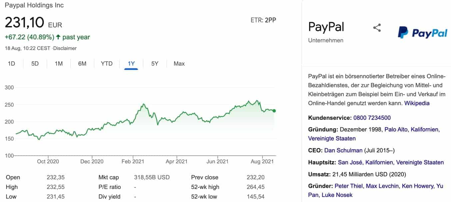The image size is (451, 202).
Task: Open the Disclaimer link
Action: 66,48
